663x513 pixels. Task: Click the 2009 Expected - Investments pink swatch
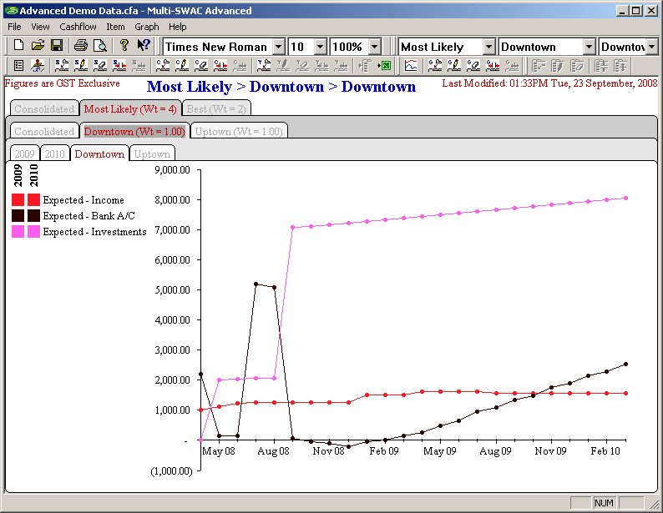click(18, 232)
